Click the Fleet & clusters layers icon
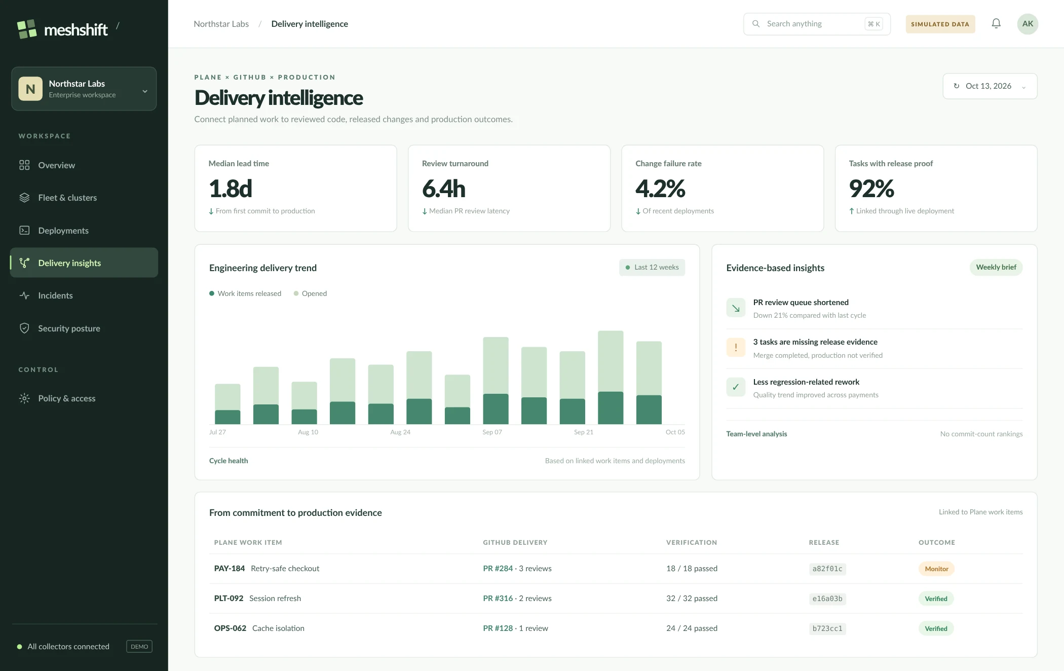Screen dimensions: 1064x671 tap(24, 198)
